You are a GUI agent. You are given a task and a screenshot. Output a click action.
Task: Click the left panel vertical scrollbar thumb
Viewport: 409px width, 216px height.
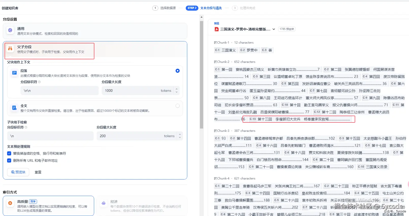tap(201, 75)
